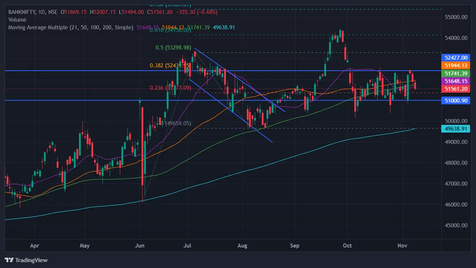Select the cyan 49638.91 price axis label
Image resolution: width=476 pixels, height=268 pixels.
coord(456,129)
